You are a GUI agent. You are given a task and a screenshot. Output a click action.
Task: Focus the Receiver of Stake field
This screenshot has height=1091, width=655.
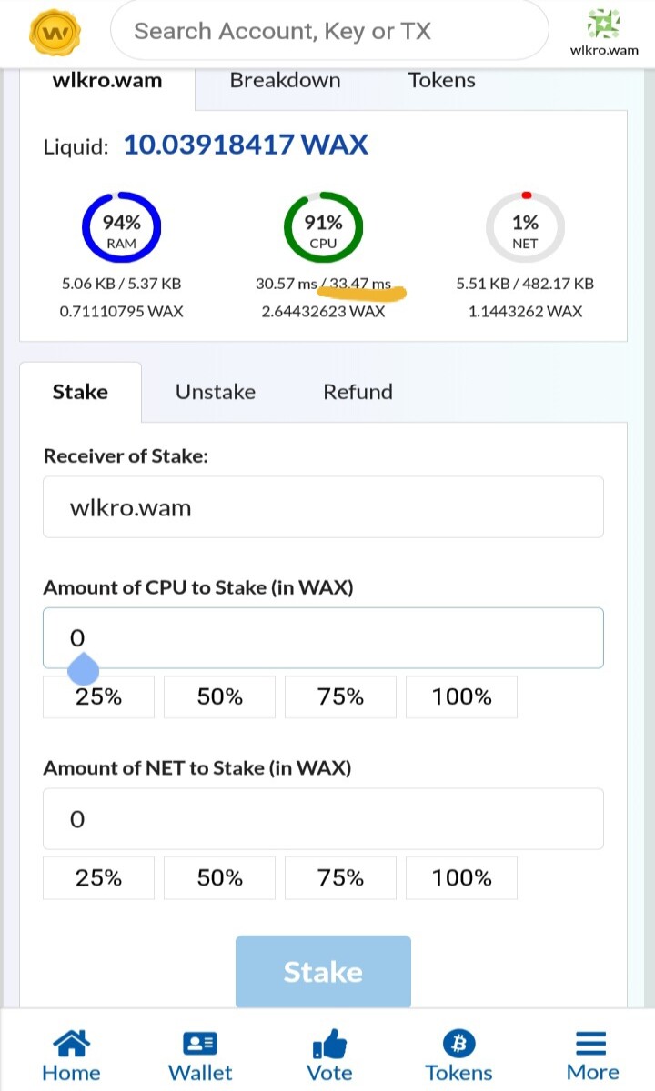tap(323, 507)
